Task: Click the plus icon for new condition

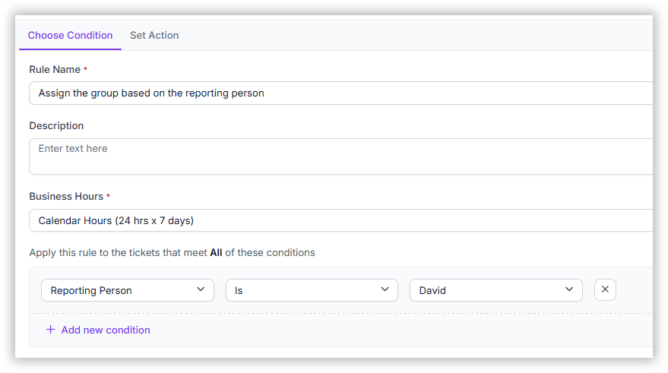Action: (50, 330)
